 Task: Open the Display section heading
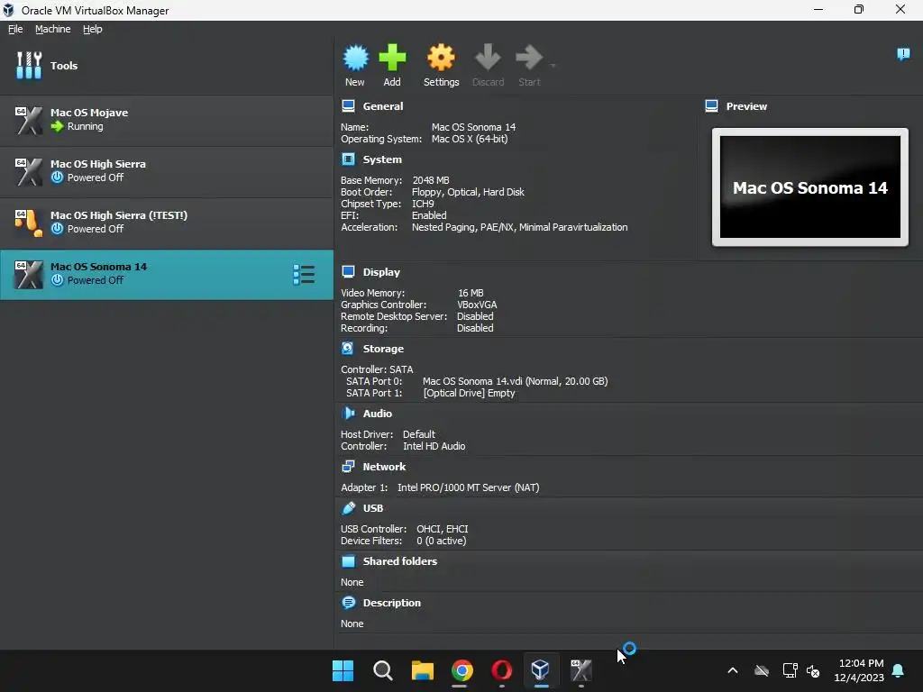[381, 272]
